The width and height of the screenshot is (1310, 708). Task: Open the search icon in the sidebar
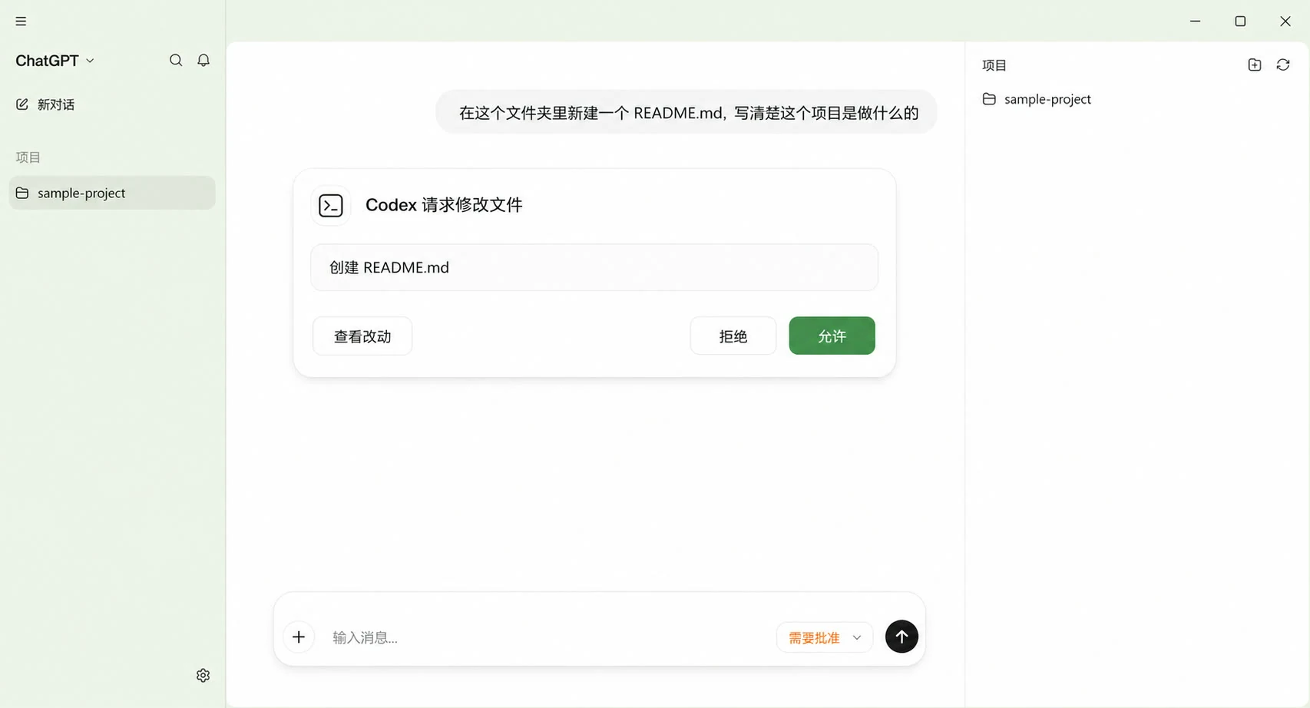pyautogui.click(x=176, y=60)
